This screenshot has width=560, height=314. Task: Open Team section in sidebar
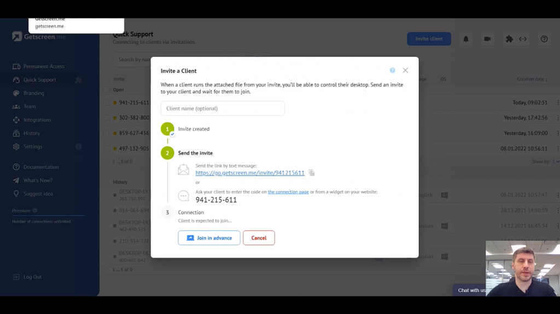coord(30,107)
